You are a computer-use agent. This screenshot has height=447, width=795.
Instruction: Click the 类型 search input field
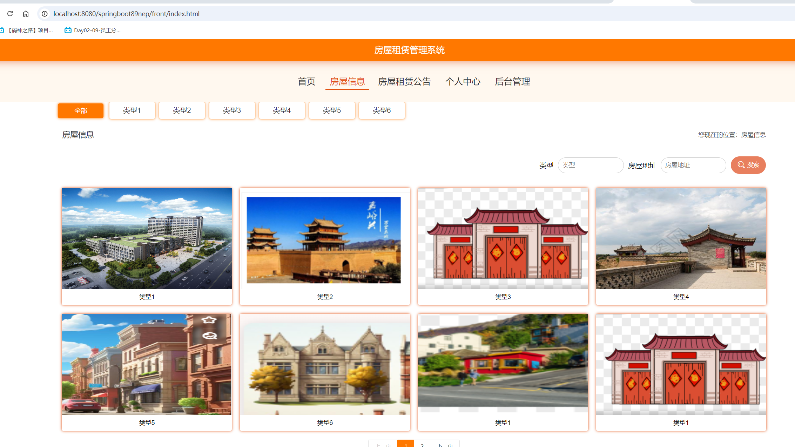click(x=591, y=165)
